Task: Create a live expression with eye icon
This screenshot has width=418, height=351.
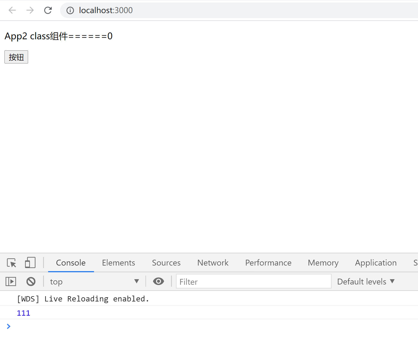Action: tap(159, 281)
